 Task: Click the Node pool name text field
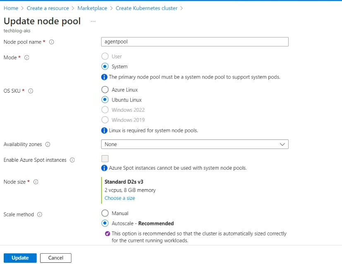[x=194, y=42]
